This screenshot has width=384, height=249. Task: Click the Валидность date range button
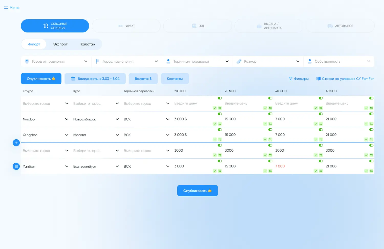95,79
